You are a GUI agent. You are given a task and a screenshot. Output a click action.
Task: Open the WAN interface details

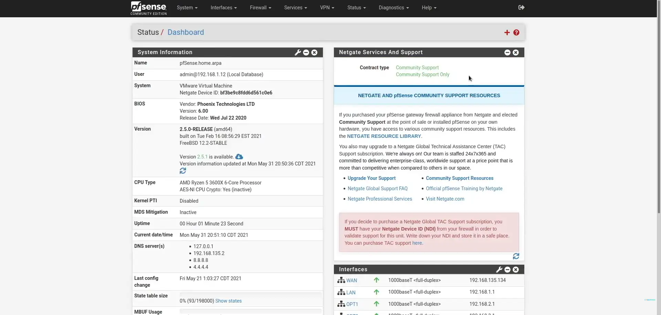tap(351, 280)
